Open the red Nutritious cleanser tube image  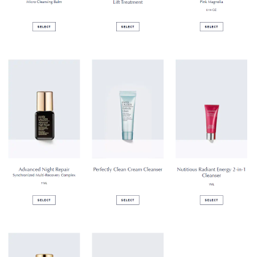point(212,109)
